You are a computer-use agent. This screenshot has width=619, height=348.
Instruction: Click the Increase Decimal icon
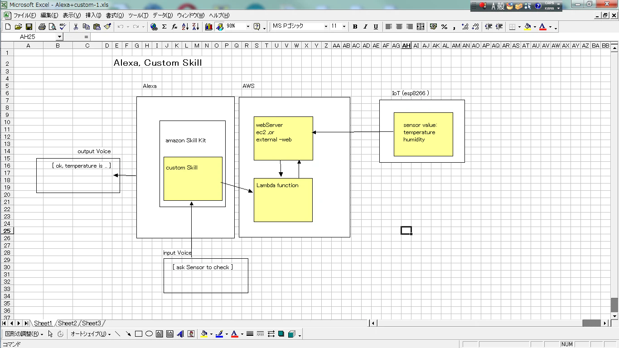tap(465, 27)
